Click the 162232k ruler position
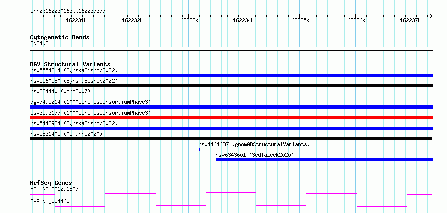The image size is (447, 213). click(x=132, y=20)
